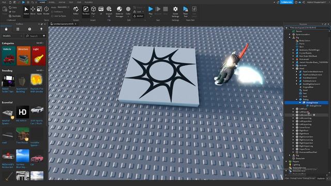
Task: Switch to the AVATAR ribbon tab
Action: pyautogui.click(x=62, y=2)
